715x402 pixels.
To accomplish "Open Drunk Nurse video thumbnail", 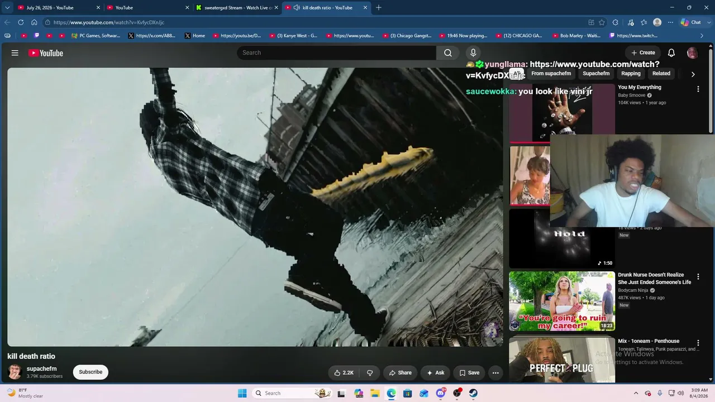I will [562, 301].
